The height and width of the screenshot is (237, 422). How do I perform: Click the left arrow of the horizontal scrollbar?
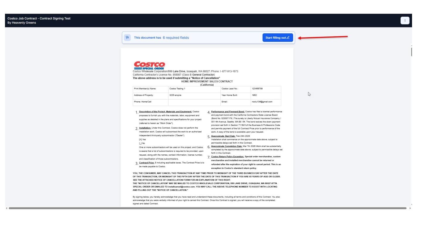pyautogui.click(x=6, y=208)
